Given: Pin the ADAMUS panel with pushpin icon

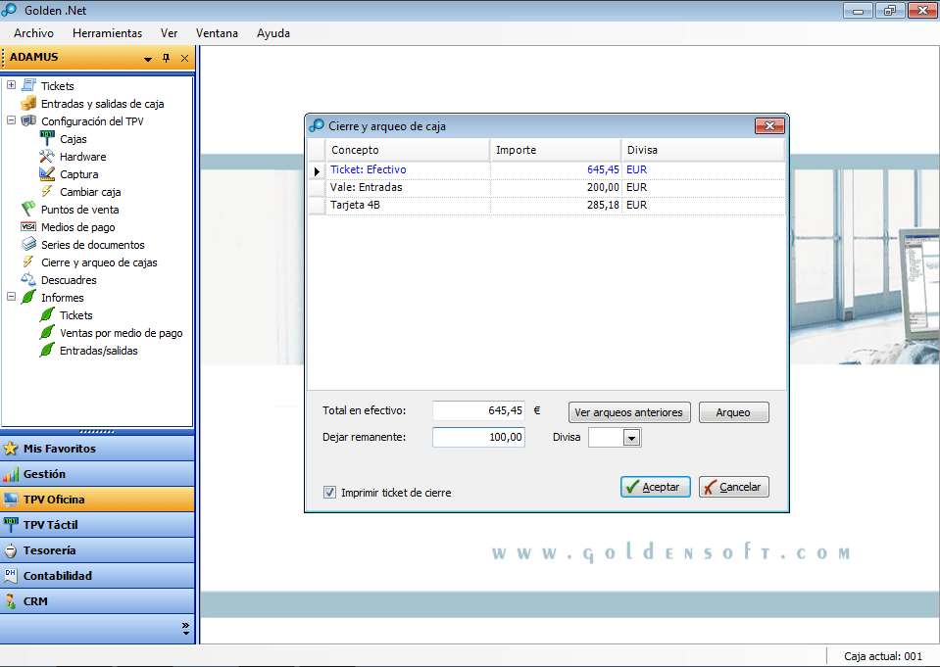Looking at the screenshot, I should [x=166, y=59].
